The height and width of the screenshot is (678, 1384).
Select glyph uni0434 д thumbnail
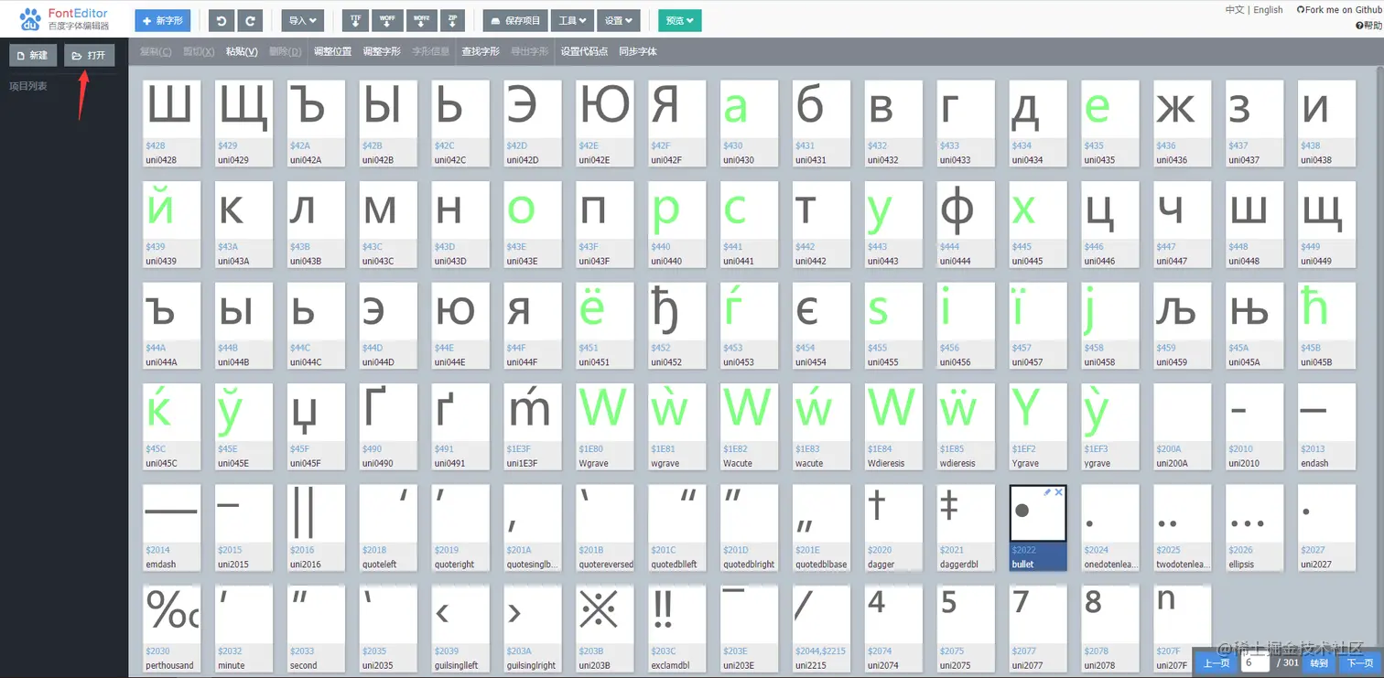(1038, 124)
